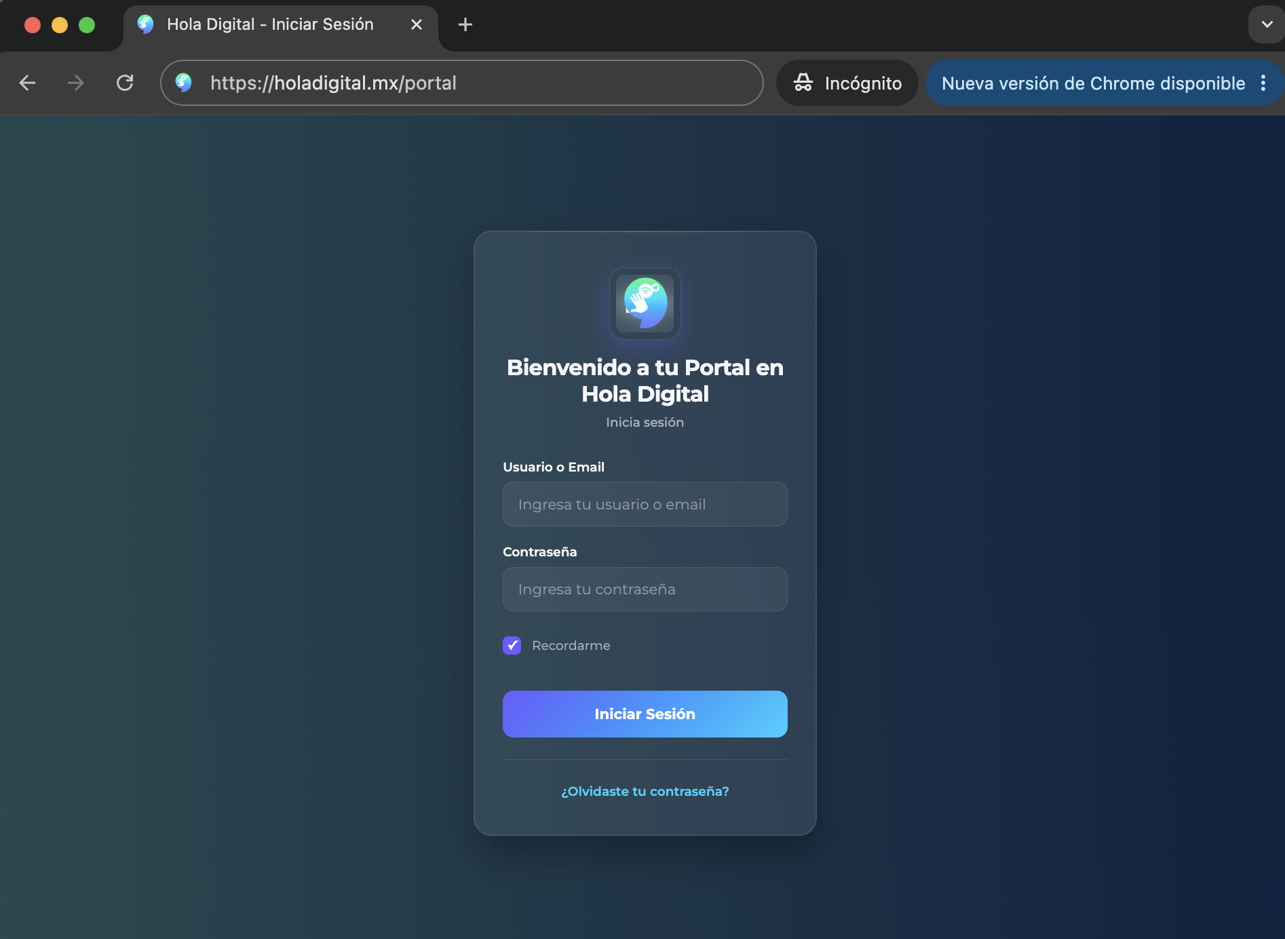Click the address bar URL field

pos(462,83)
